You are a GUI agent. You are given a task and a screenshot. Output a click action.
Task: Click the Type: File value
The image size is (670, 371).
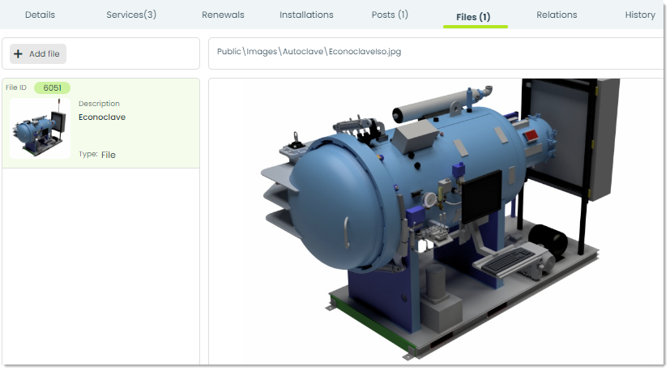pos(109,155)
